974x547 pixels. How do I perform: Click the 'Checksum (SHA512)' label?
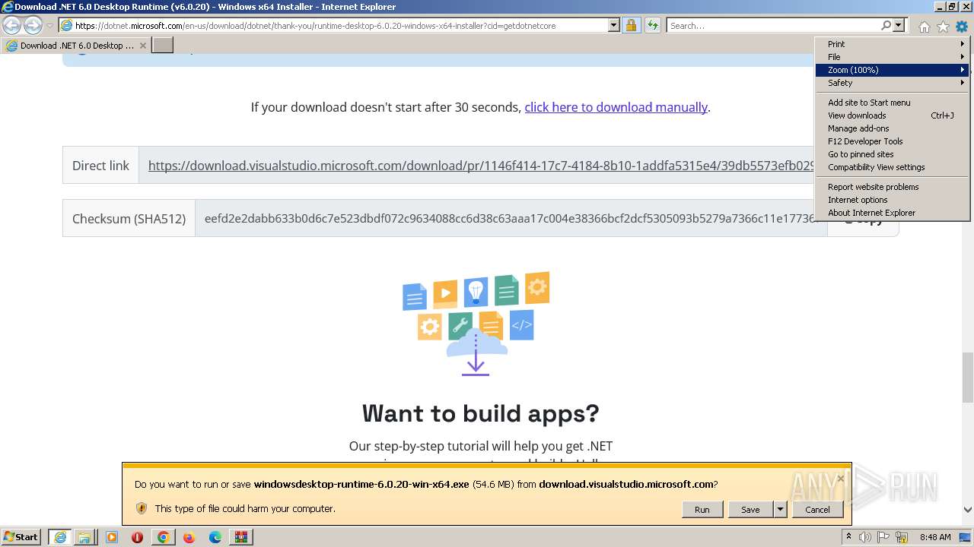(x=129, y=219)
